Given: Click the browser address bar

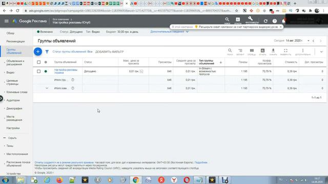Looking at the screenshot, I should pos(130,10).
